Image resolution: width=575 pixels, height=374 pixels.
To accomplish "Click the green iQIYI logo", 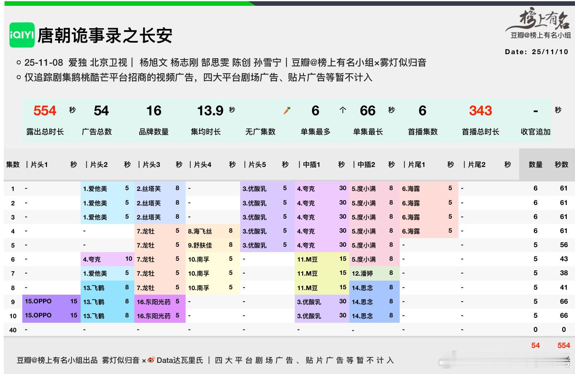I will (x=22, y=35).
